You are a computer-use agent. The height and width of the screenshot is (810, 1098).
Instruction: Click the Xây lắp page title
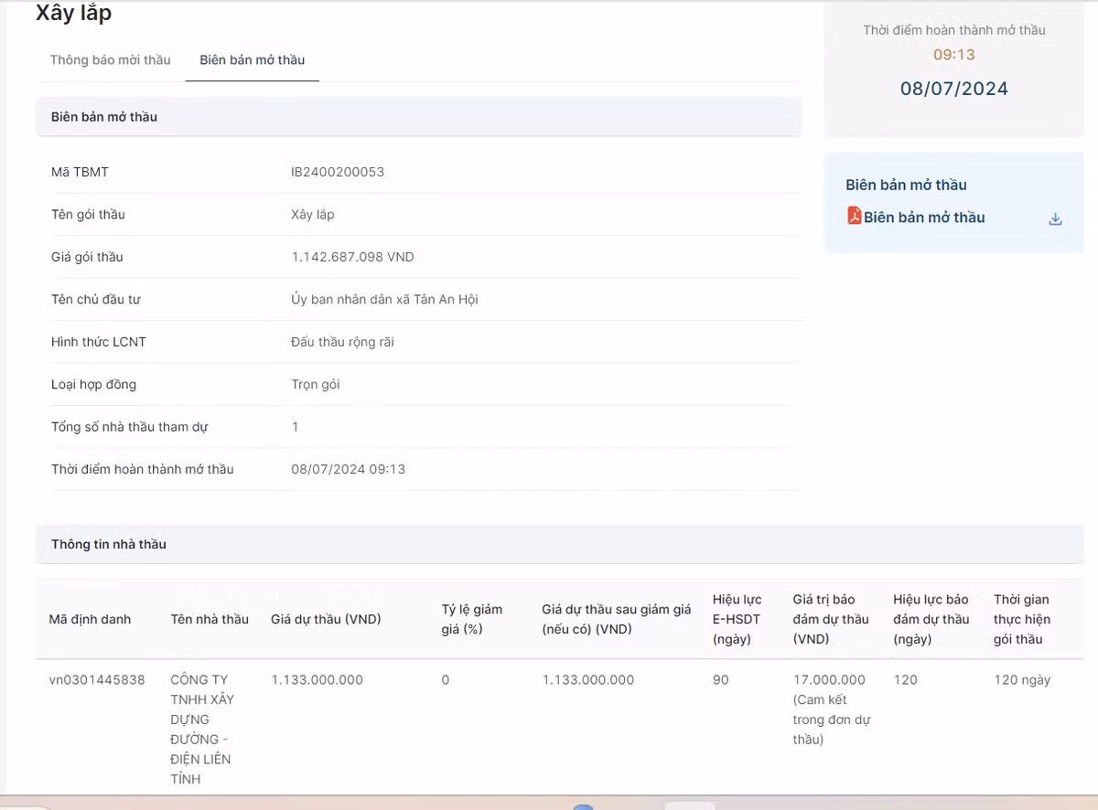pyautogui.click(x=73, y=15)
